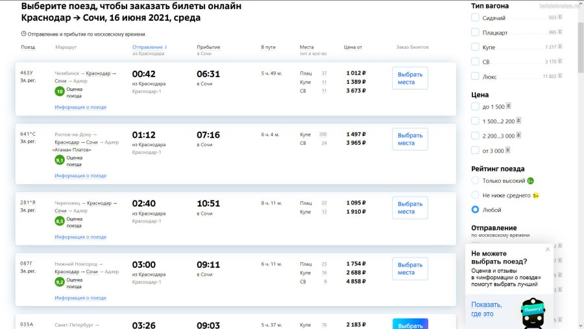Sort the list by Прибытие column header

tap(208, 47)
